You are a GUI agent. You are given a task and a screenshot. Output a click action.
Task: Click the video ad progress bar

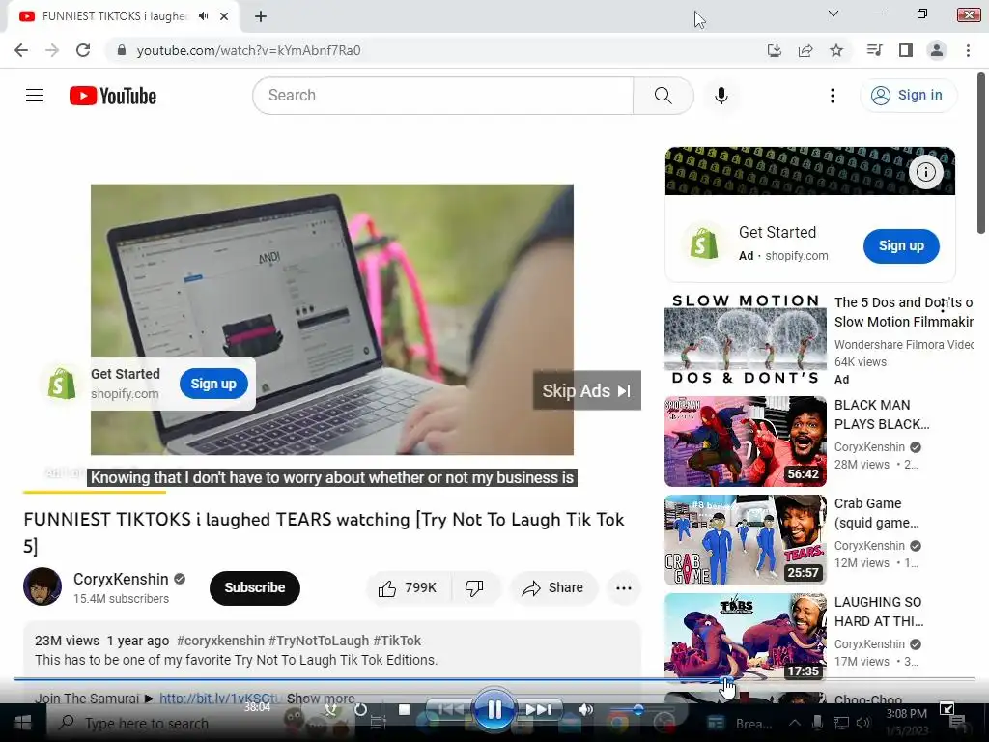pyautogui.click(x=332, y=492)
